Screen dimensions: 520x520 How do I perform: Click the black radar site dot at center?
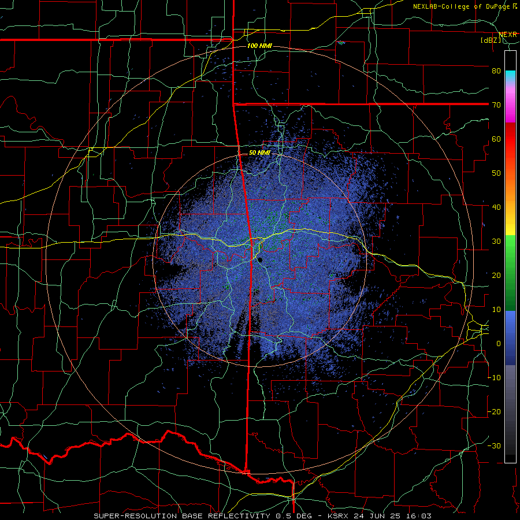coord(261,260)
